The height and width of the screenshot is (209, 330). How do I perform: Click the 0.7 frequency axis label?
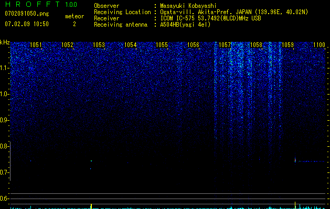(x=4, y=172)
